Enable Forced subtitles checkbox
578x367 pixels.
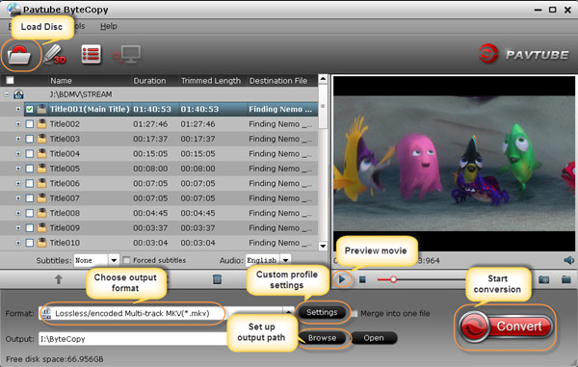(x=126, y=260)
